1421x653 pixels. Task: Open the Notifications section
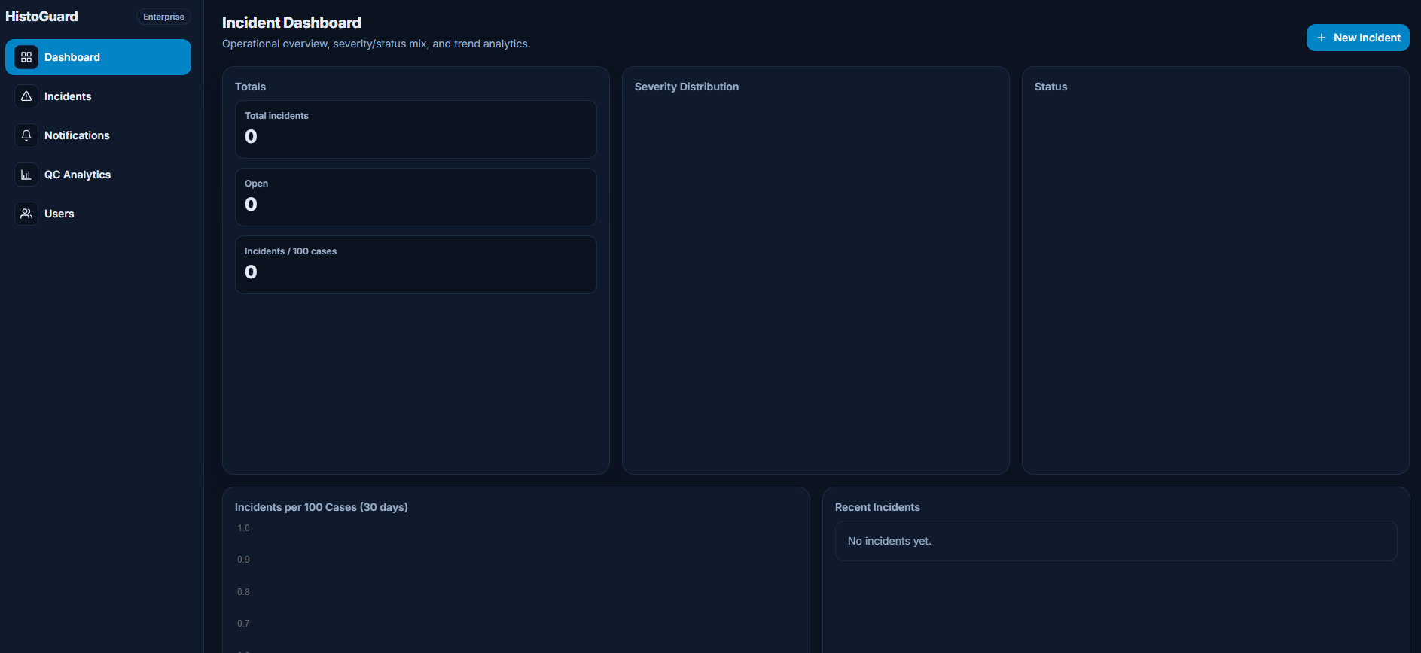pos(77,135)
